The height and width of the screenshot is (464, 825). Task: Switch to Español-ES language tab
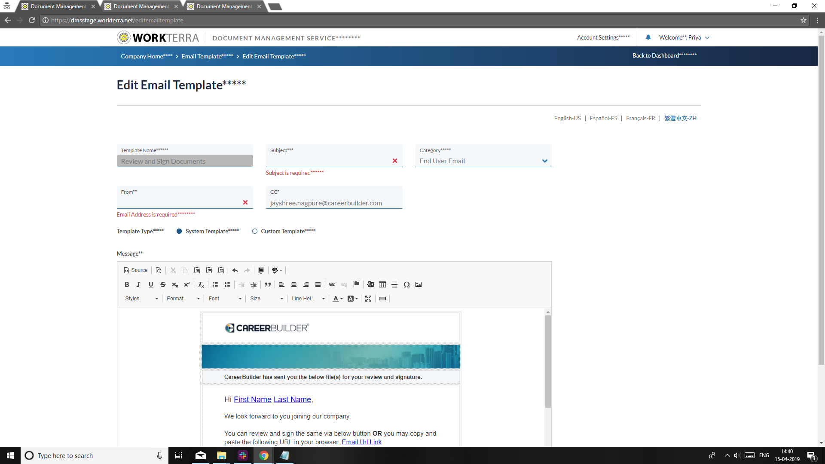[603, 118]
